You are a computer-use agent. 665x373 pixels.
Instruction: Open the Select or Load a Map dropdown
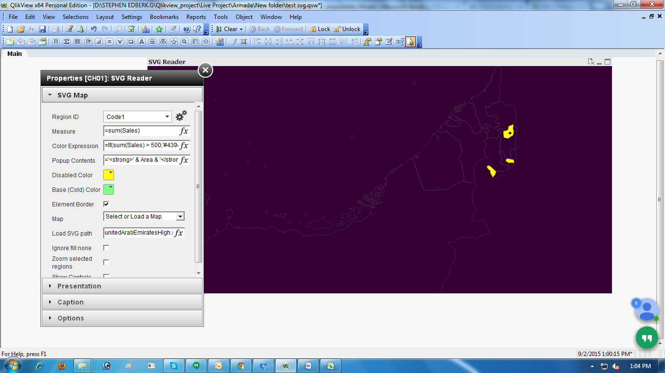pyautogui.click(x=144, y=217)
